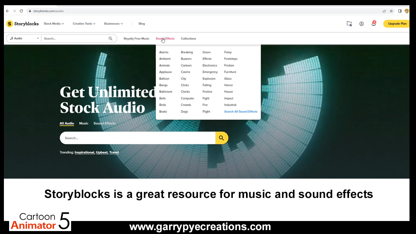416x234 pixels.
Task: Select the Birds category
Action: pyautogui.click(x=162, y=105)
